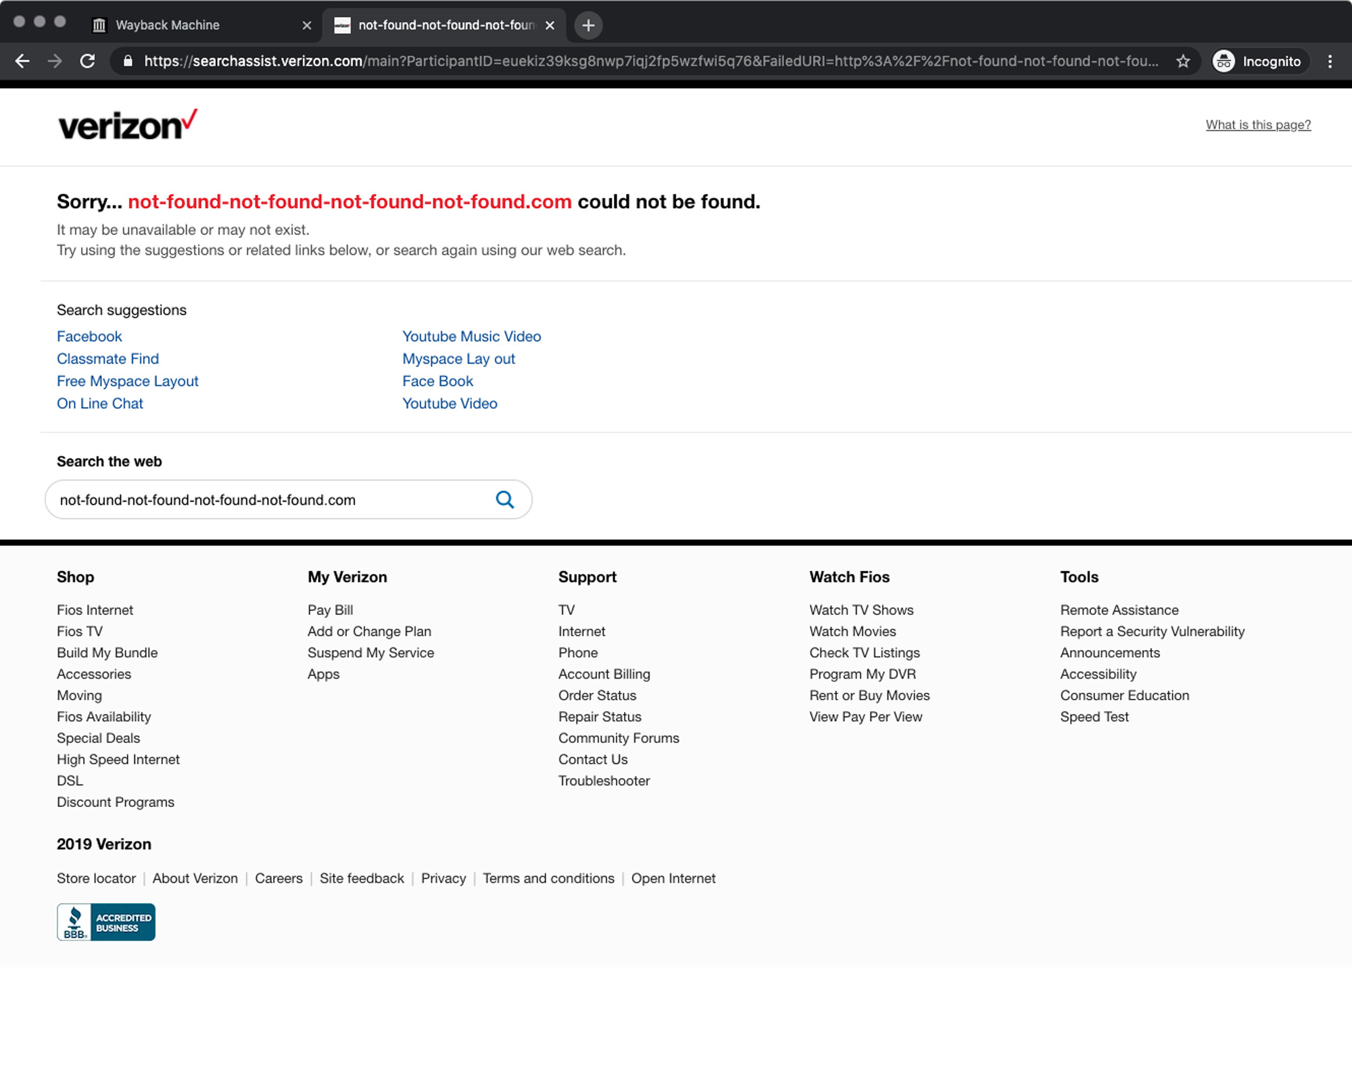
Task: Click the reload page icon
Action: click(87, 62)
